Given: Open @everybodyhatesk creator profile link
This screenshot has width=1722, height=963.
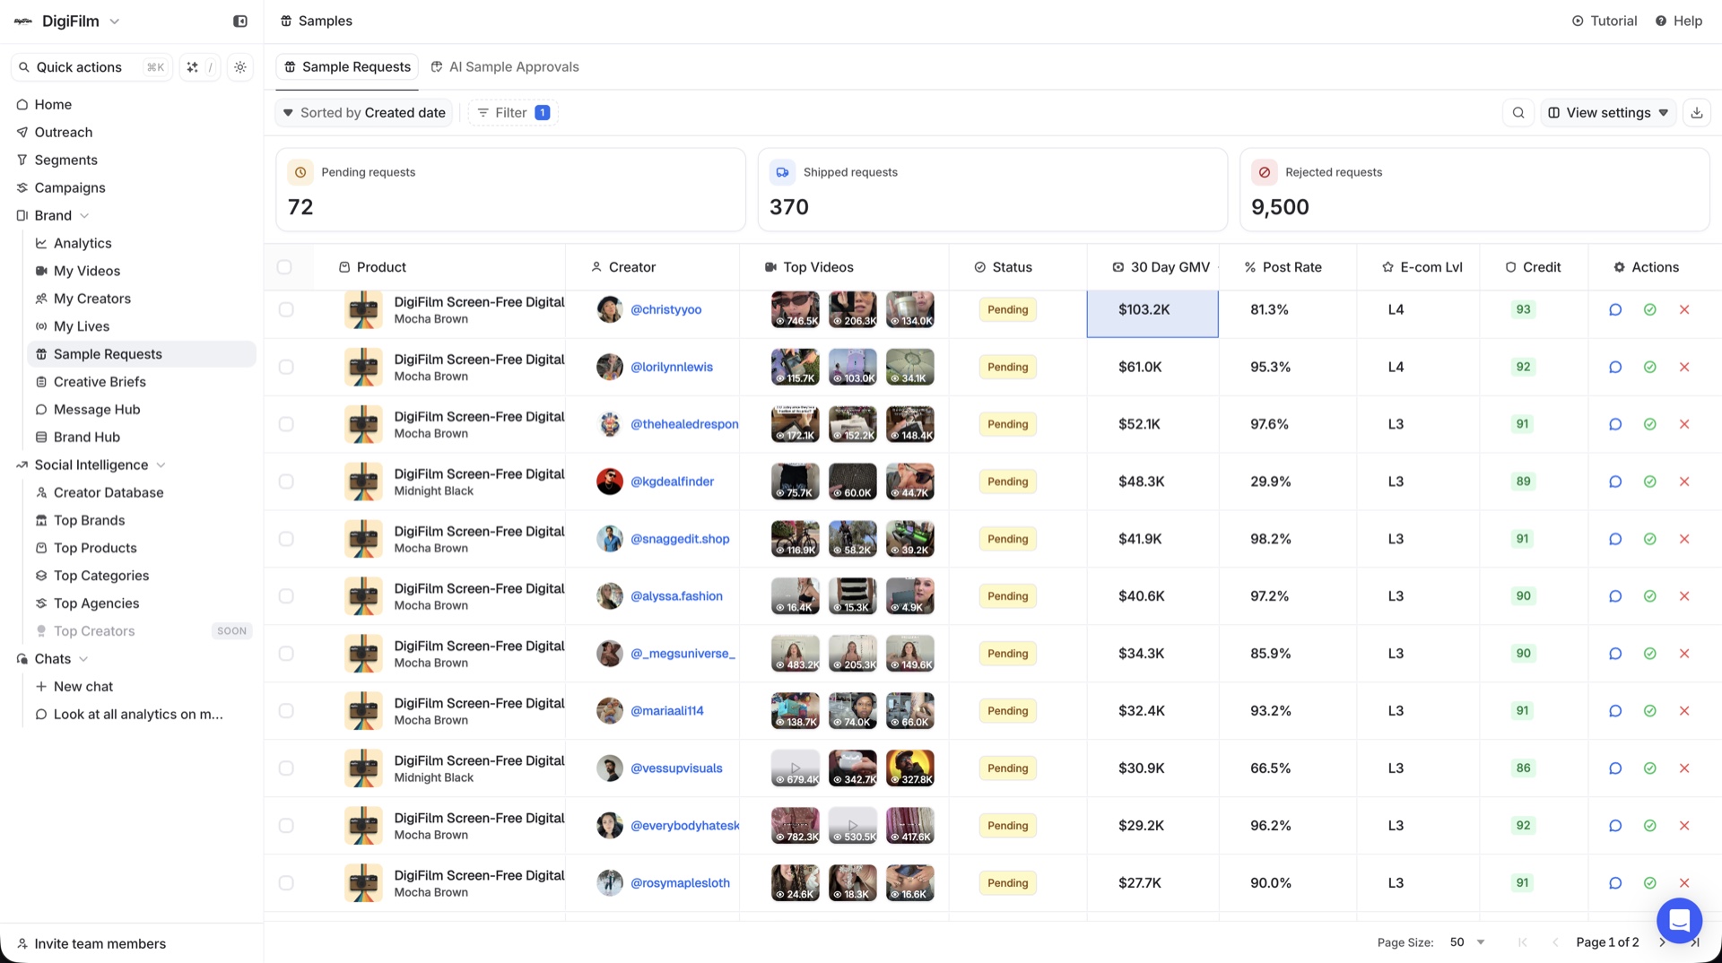Looking at the screenshot, I should click(x=684, y=826).
